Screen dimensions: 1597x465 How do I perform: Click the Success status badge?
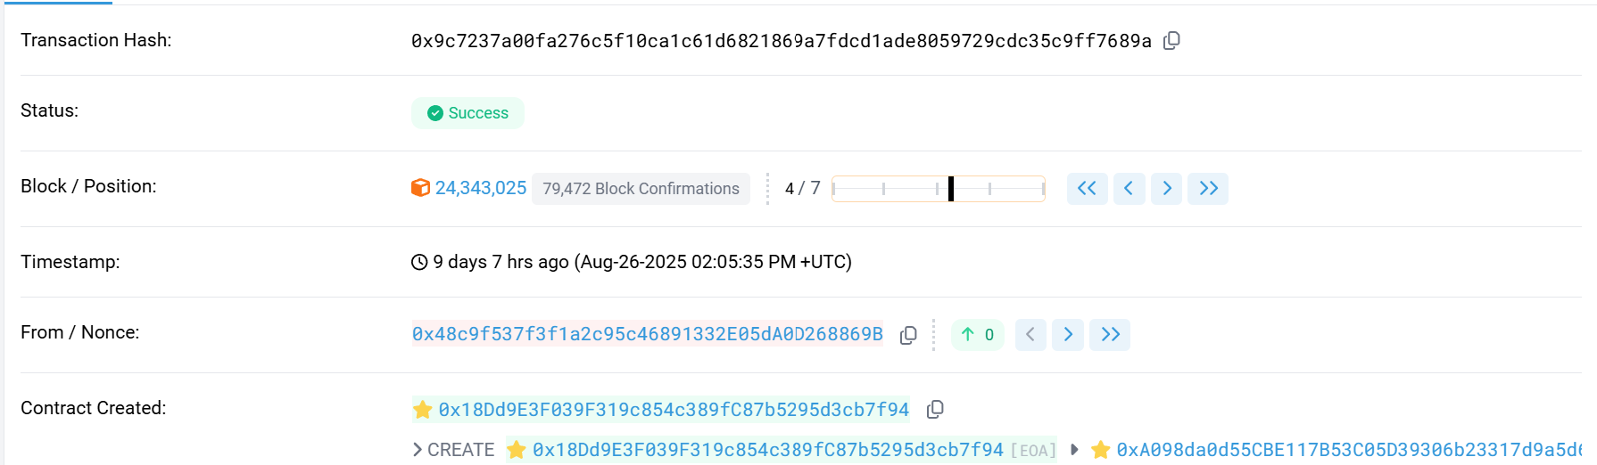pos(468,113)
